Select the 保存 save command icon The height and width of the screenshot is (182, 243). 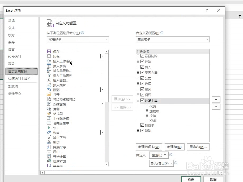pyautogui.click(x=49, y=52)
